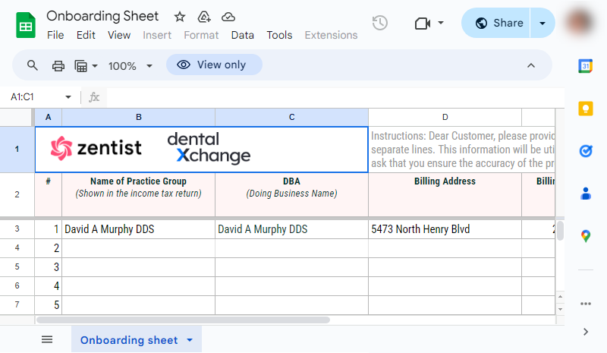The height and width of the screenshot is (353, 607).
Task: Select '5473 North Henry Blvd' cell
Action: tap(445, 229)
